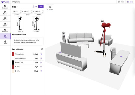Click the black Accent Color swatch
135x95 pixels.
[x=13, y=63]
